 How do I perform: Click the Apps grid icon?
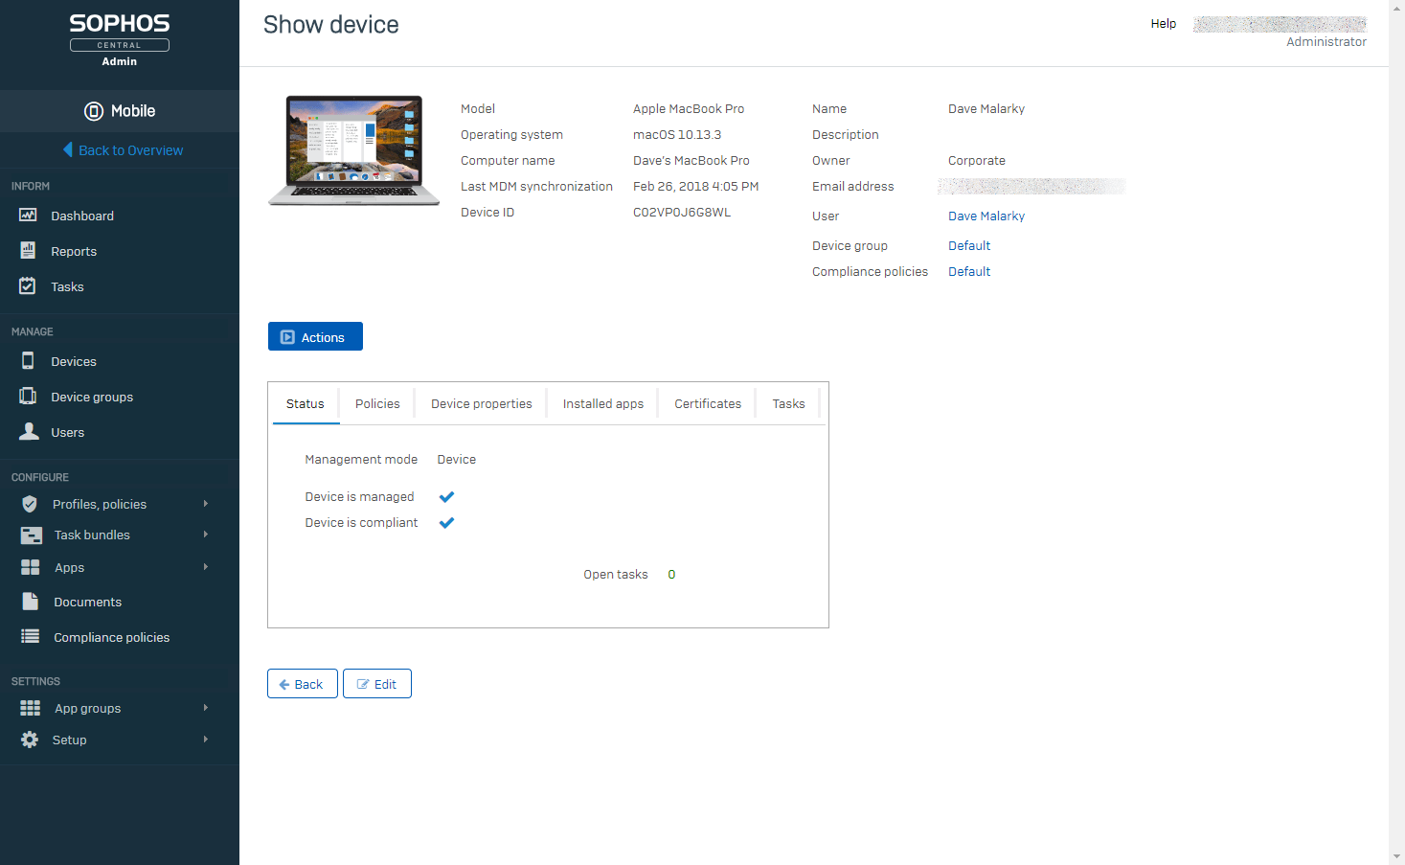coord(30,567)
